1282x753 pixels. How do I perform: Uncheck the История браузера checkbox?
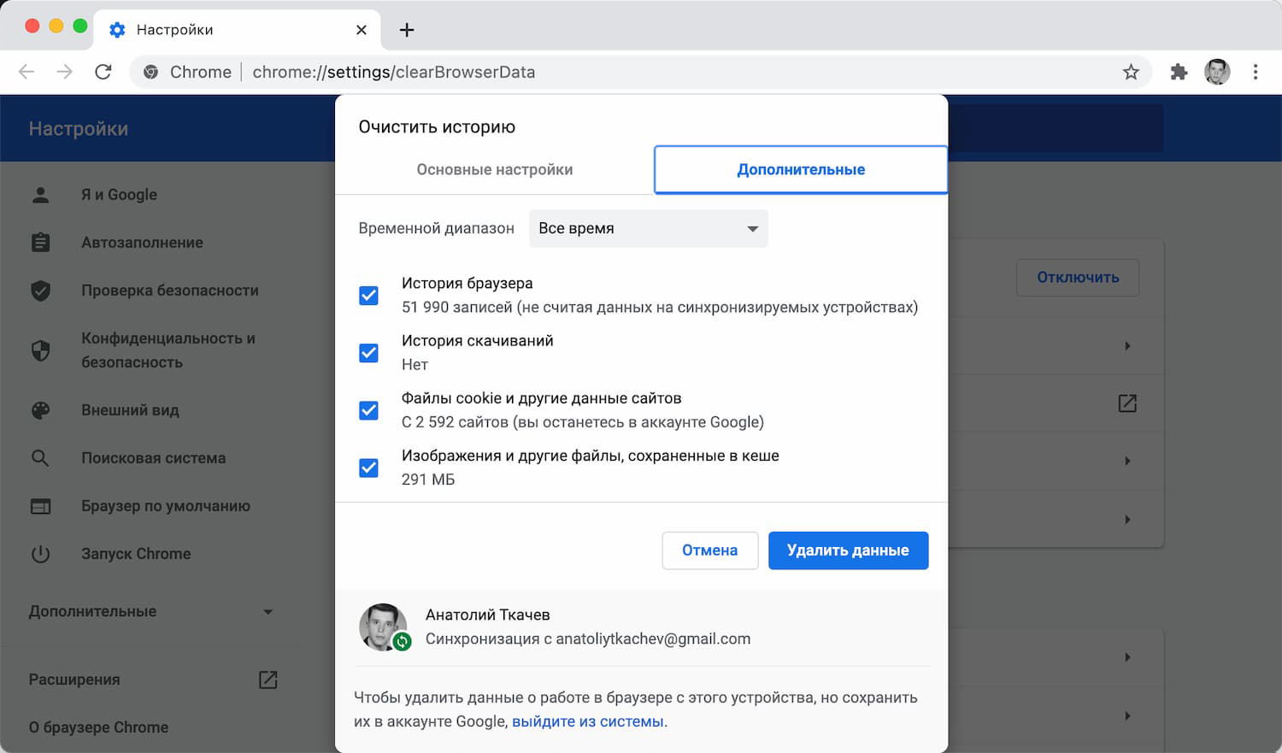368,296
